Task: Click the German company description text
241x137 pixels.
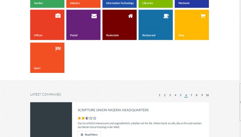Action: click(x=139, y=125)
